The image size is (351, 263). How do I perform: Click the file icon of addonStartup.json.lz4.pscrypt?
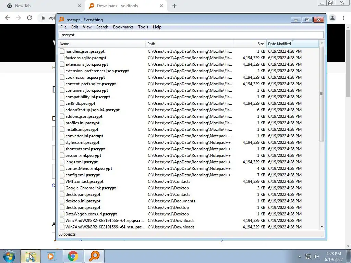click(x=62, y=110)
